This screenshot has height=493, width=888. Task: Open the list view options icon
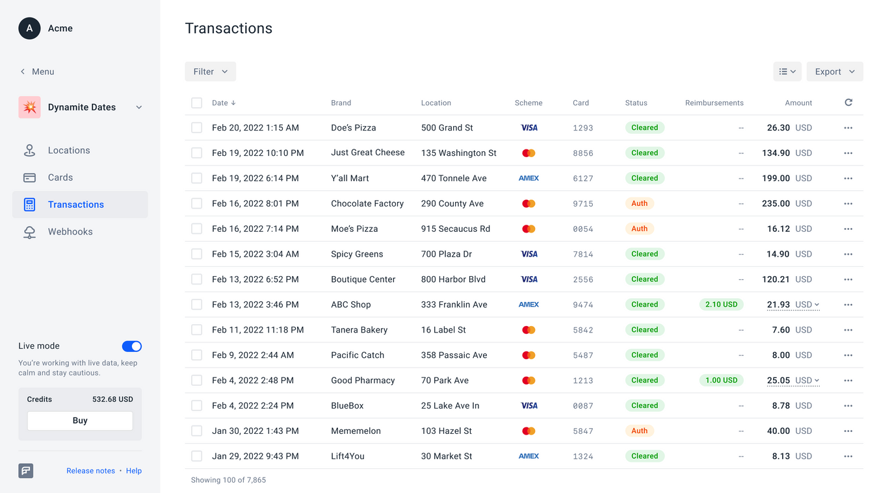787,71
